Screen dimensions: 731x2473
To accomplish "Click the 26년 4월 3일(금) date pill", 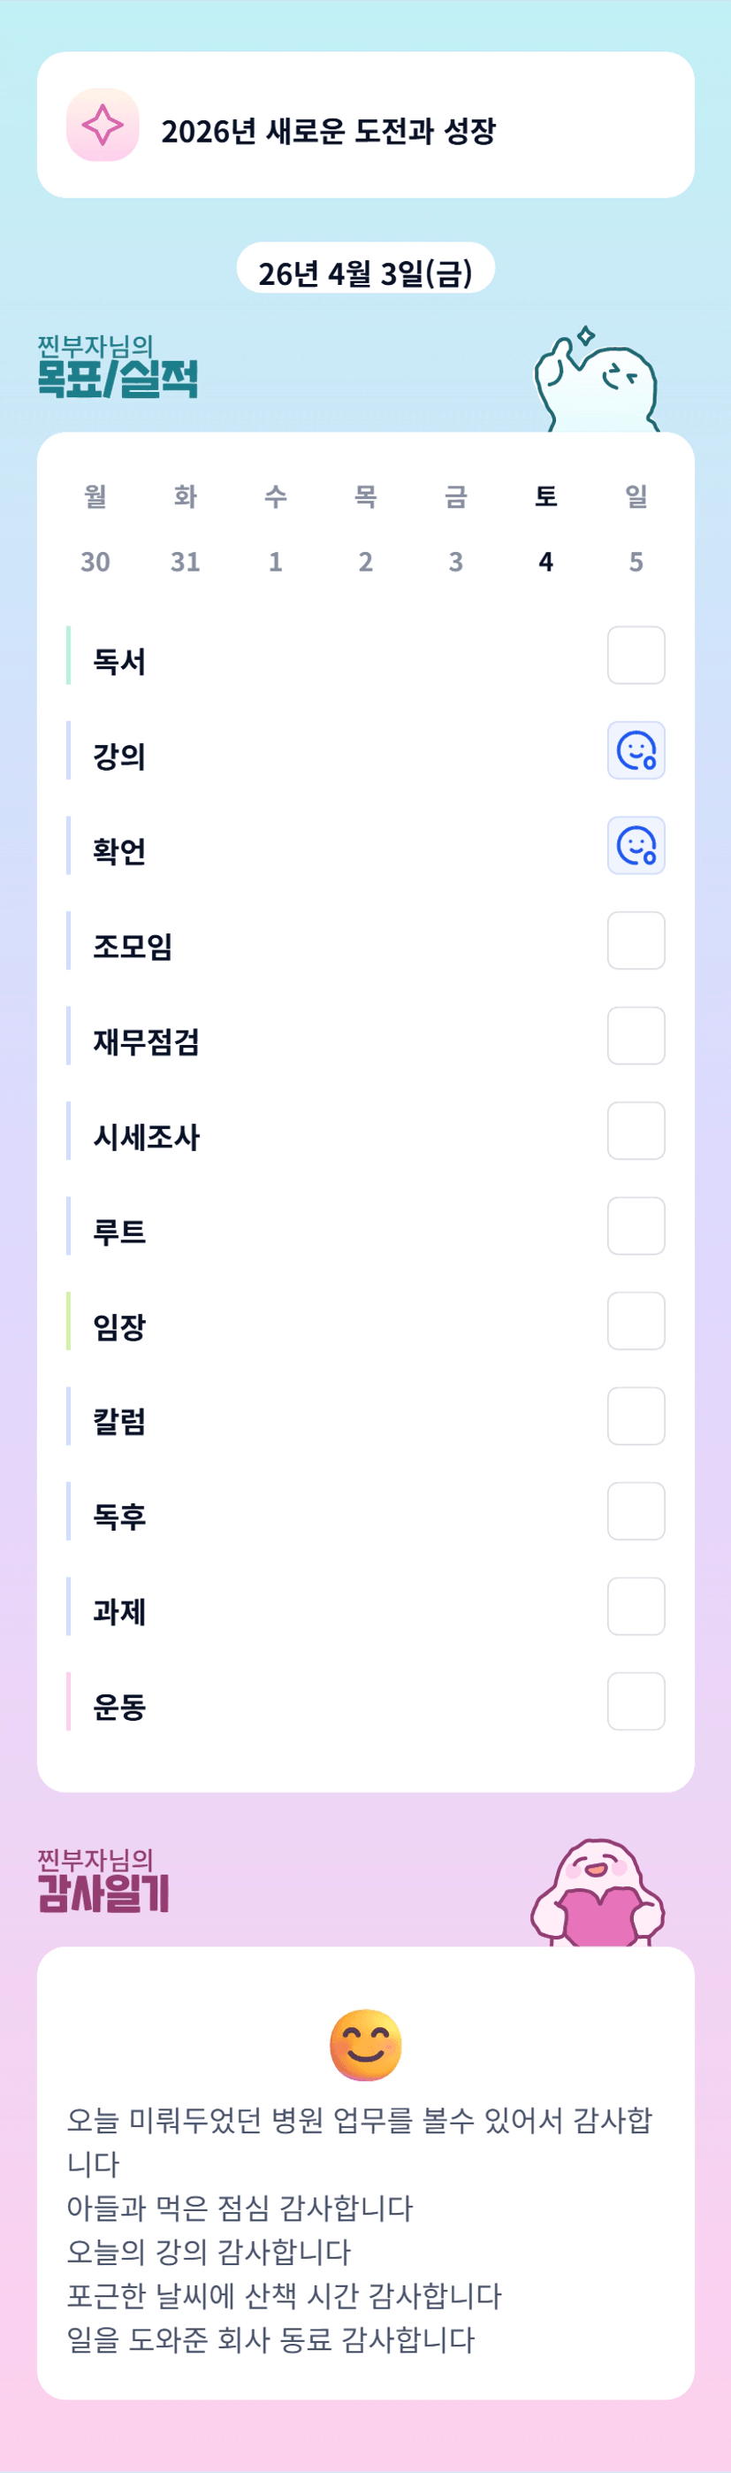I will 366,273.
